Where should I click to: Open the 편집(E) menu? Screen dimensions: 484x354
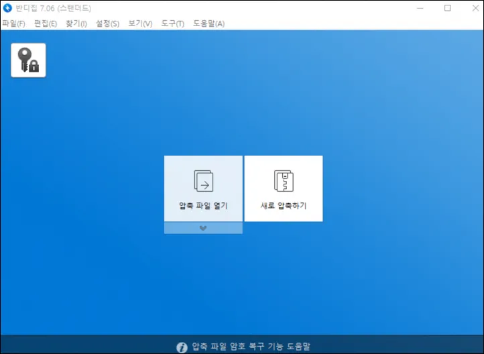click(46, 23)
